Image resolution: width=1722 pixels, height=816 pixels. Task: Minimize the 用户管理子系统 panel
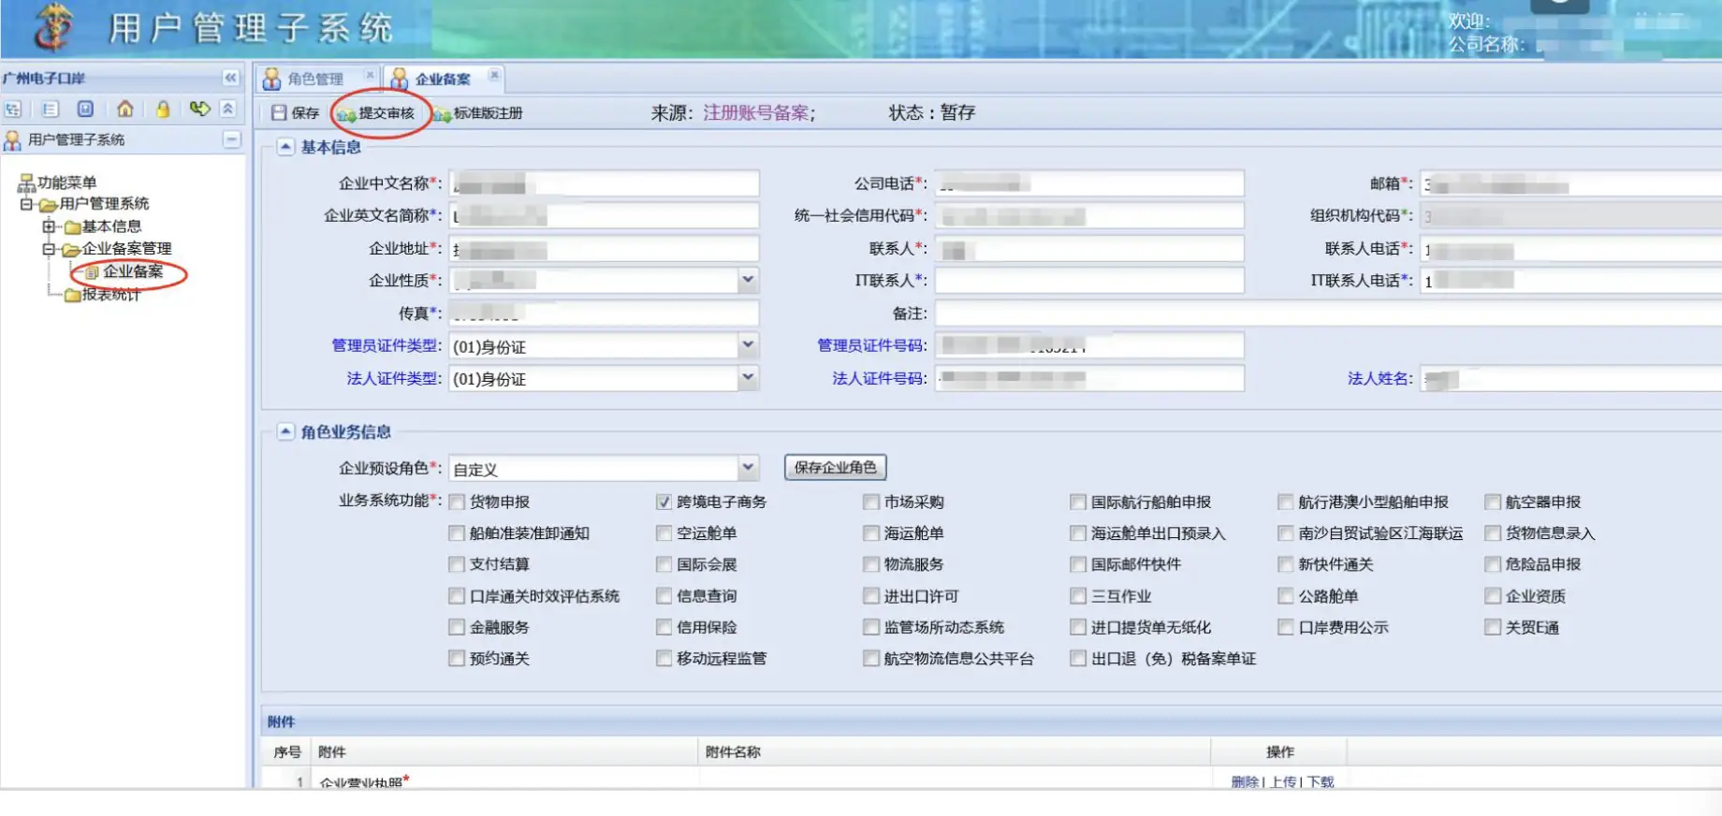231,139
